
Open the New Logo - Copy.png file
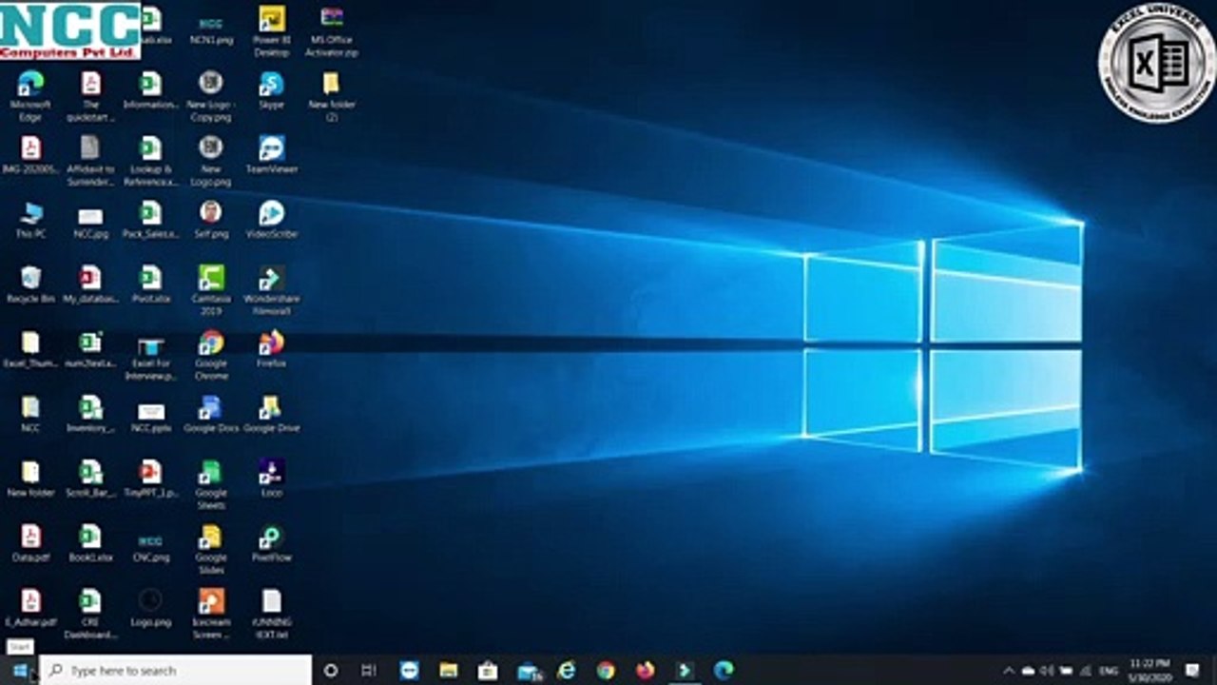211,95
